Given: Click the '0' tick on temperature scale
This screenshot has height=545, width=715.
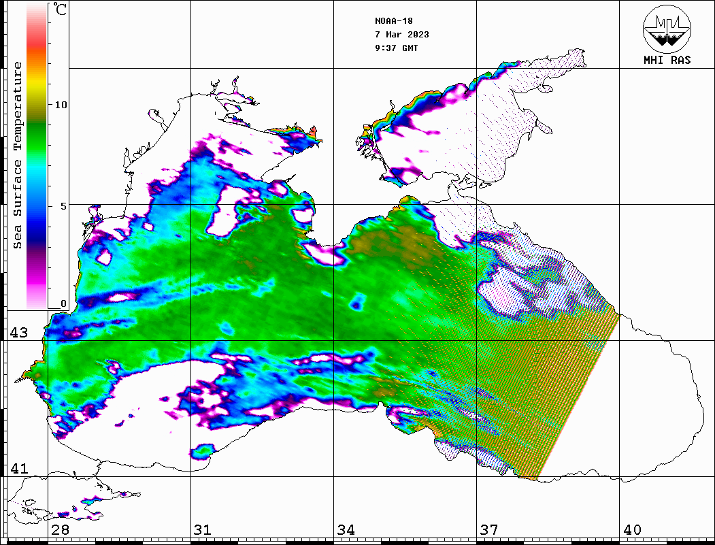Looking at the screenshot, I should [64, 303].
